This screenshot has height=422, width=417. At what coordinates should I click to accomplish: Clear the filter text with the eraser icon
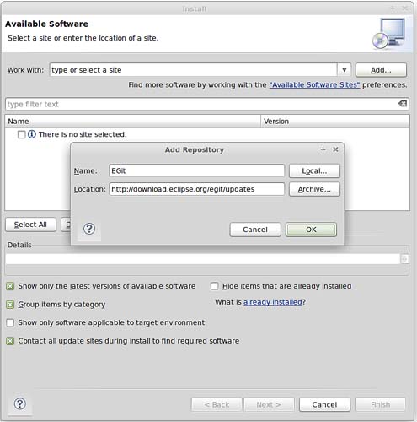click(x=403, y=104)
